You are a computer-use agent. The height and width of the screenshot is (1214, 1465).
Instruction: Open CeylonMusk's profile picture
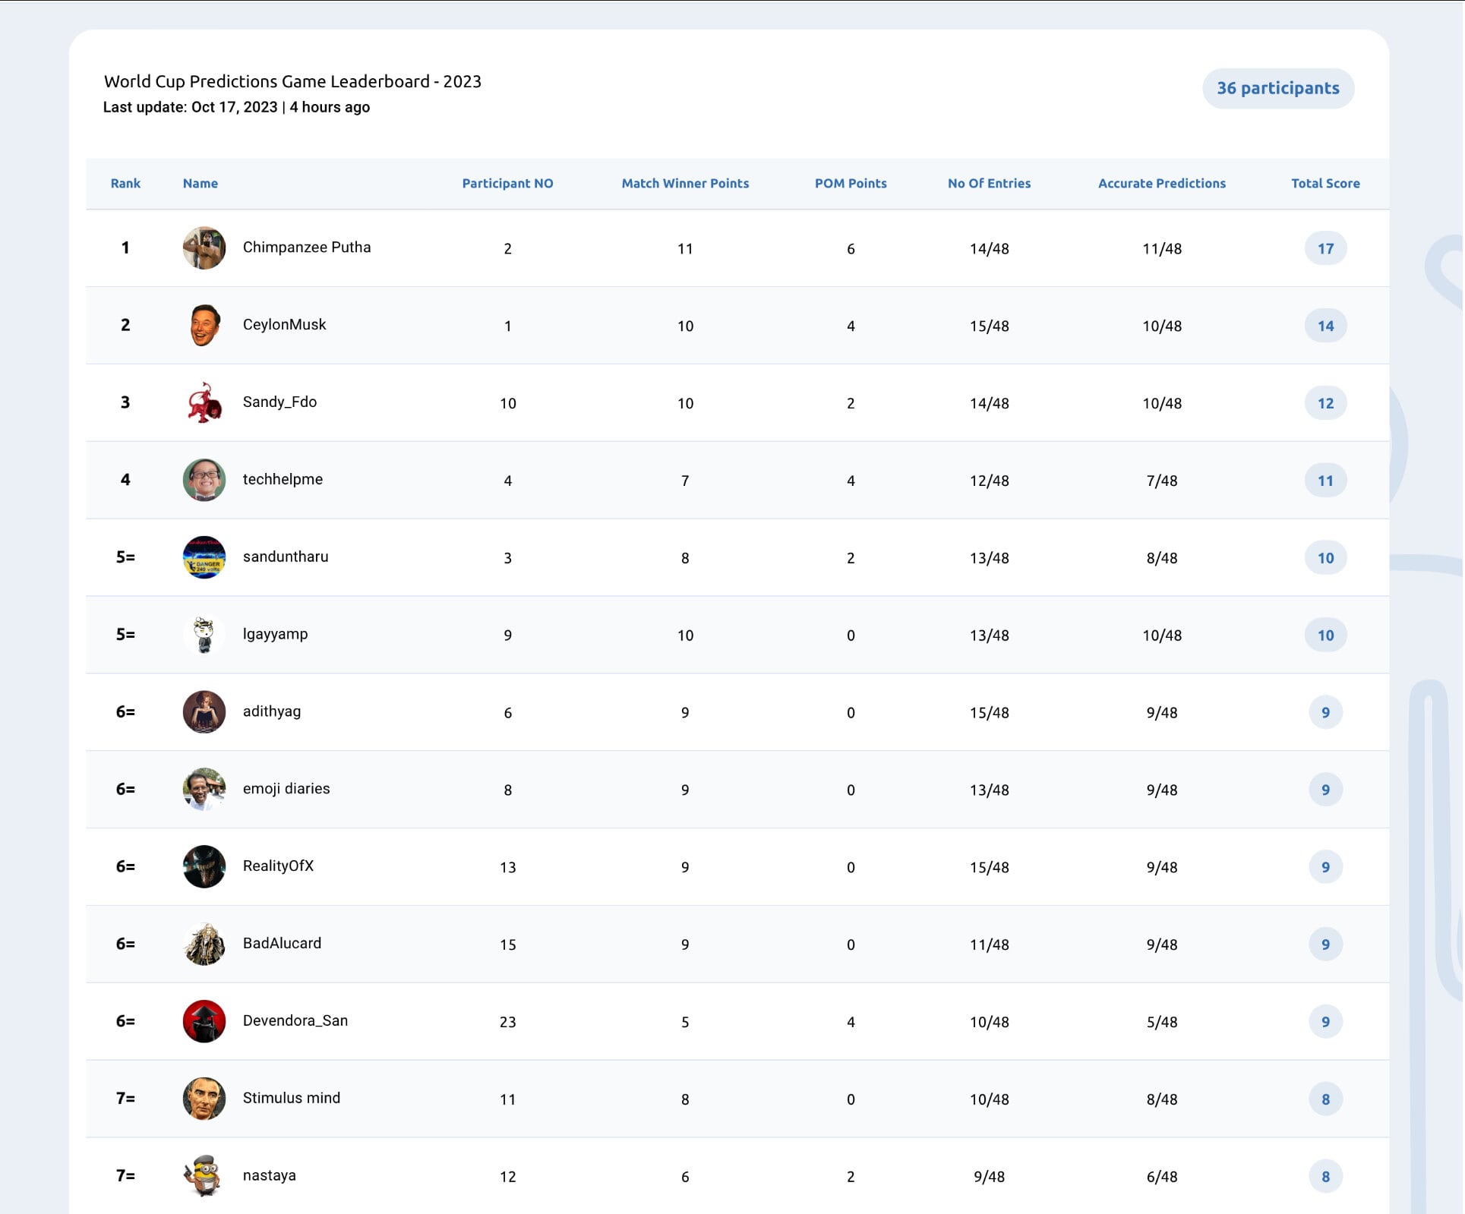[204, 325]
